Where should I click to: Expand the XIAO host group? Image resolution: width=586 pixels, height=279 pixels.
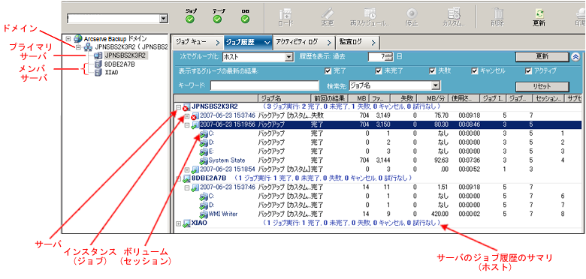coord(178,223)
